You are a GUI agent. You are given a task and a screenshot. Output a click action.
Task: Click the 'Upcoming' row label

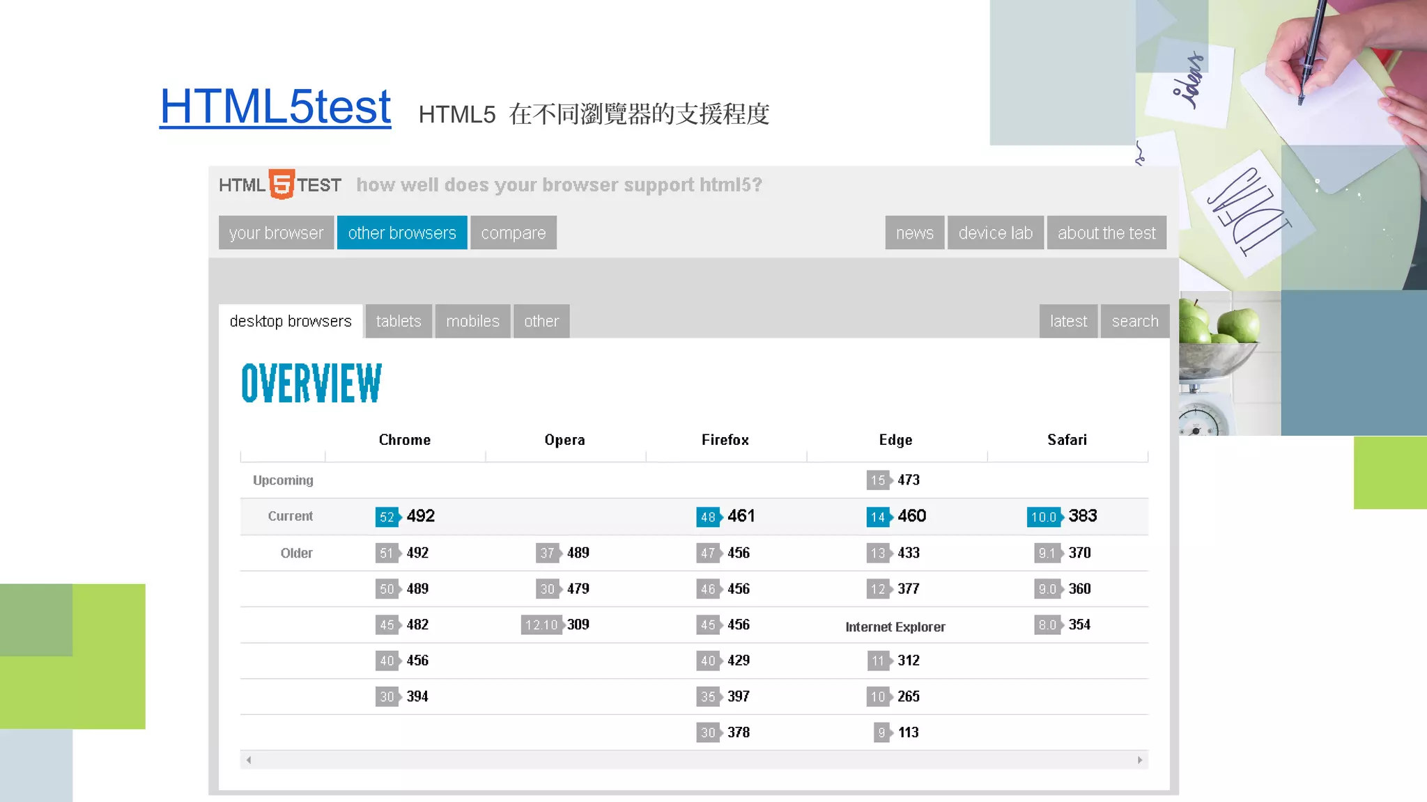point(283,480)
